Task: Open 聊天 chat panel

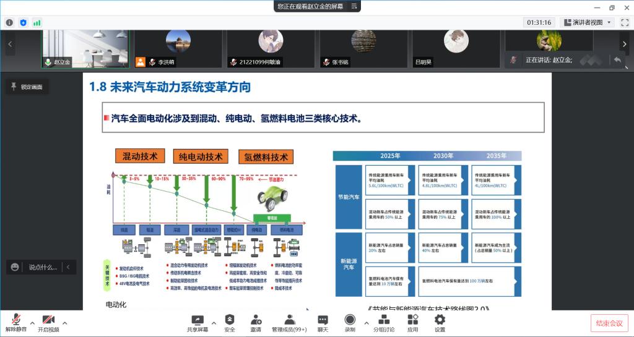Action: tap(323, 323)
